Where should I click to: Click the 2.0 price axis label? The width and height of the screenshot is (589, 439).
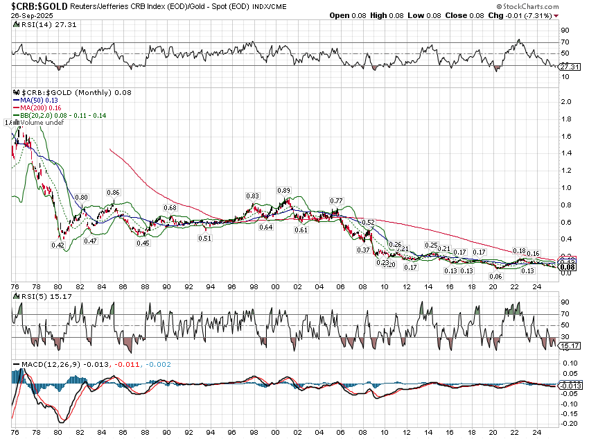[566, 102]
